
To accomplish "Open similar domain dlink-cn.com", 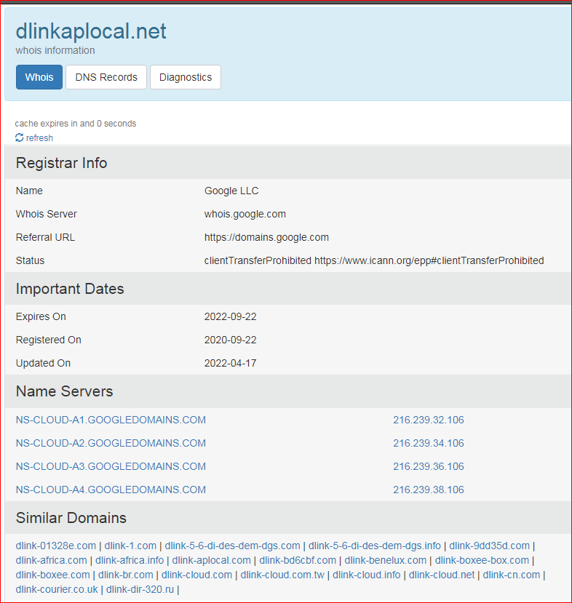I will point(512,575).
